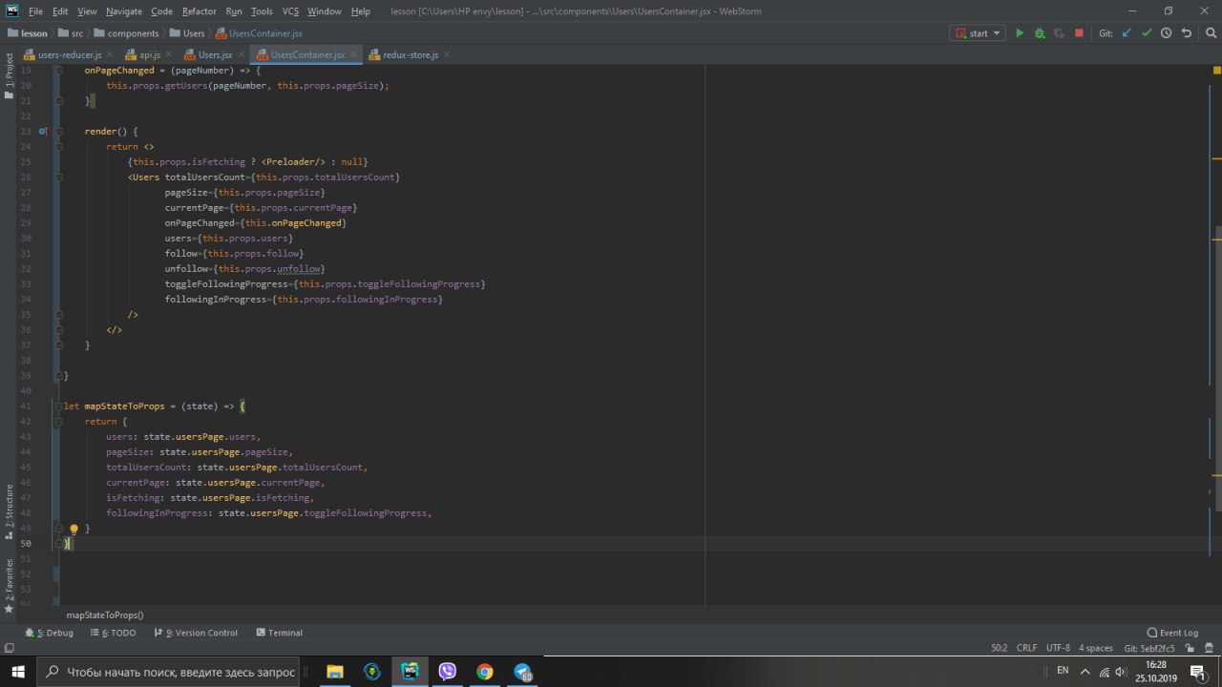Close the redux-store.js tab
Viewport: 1222px width, 687px height.
tap(446, 55)
